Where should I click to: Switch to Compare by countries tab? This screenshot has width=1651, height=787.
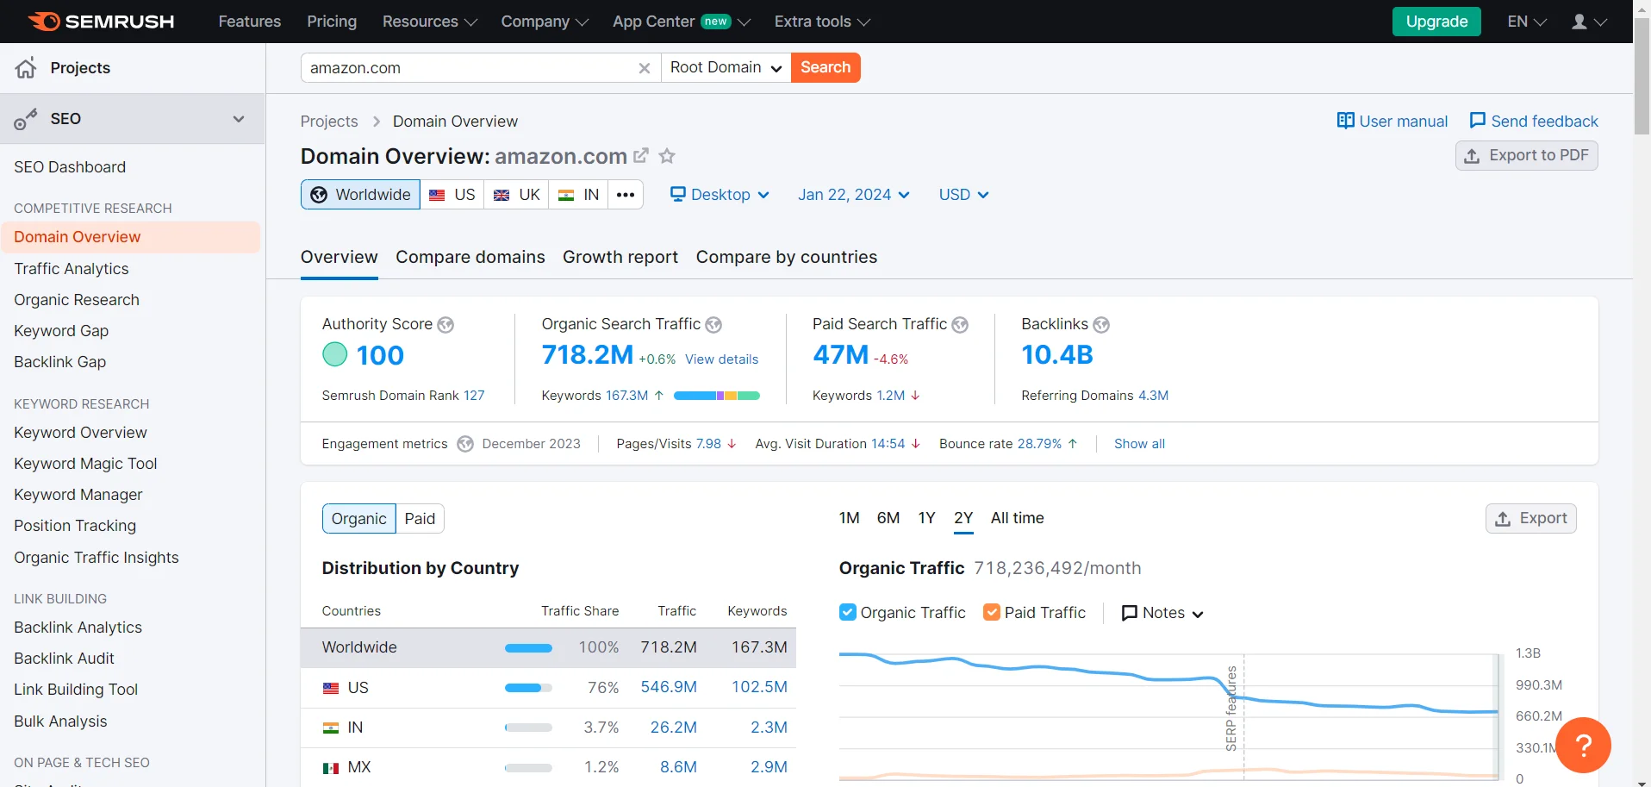pos(787,257)
